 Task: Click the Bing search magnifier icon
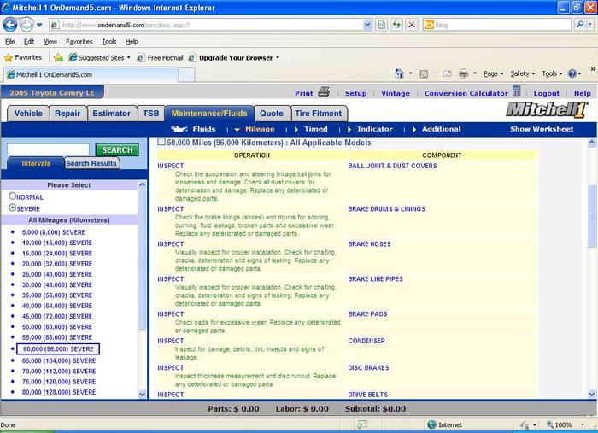(580, 25)
